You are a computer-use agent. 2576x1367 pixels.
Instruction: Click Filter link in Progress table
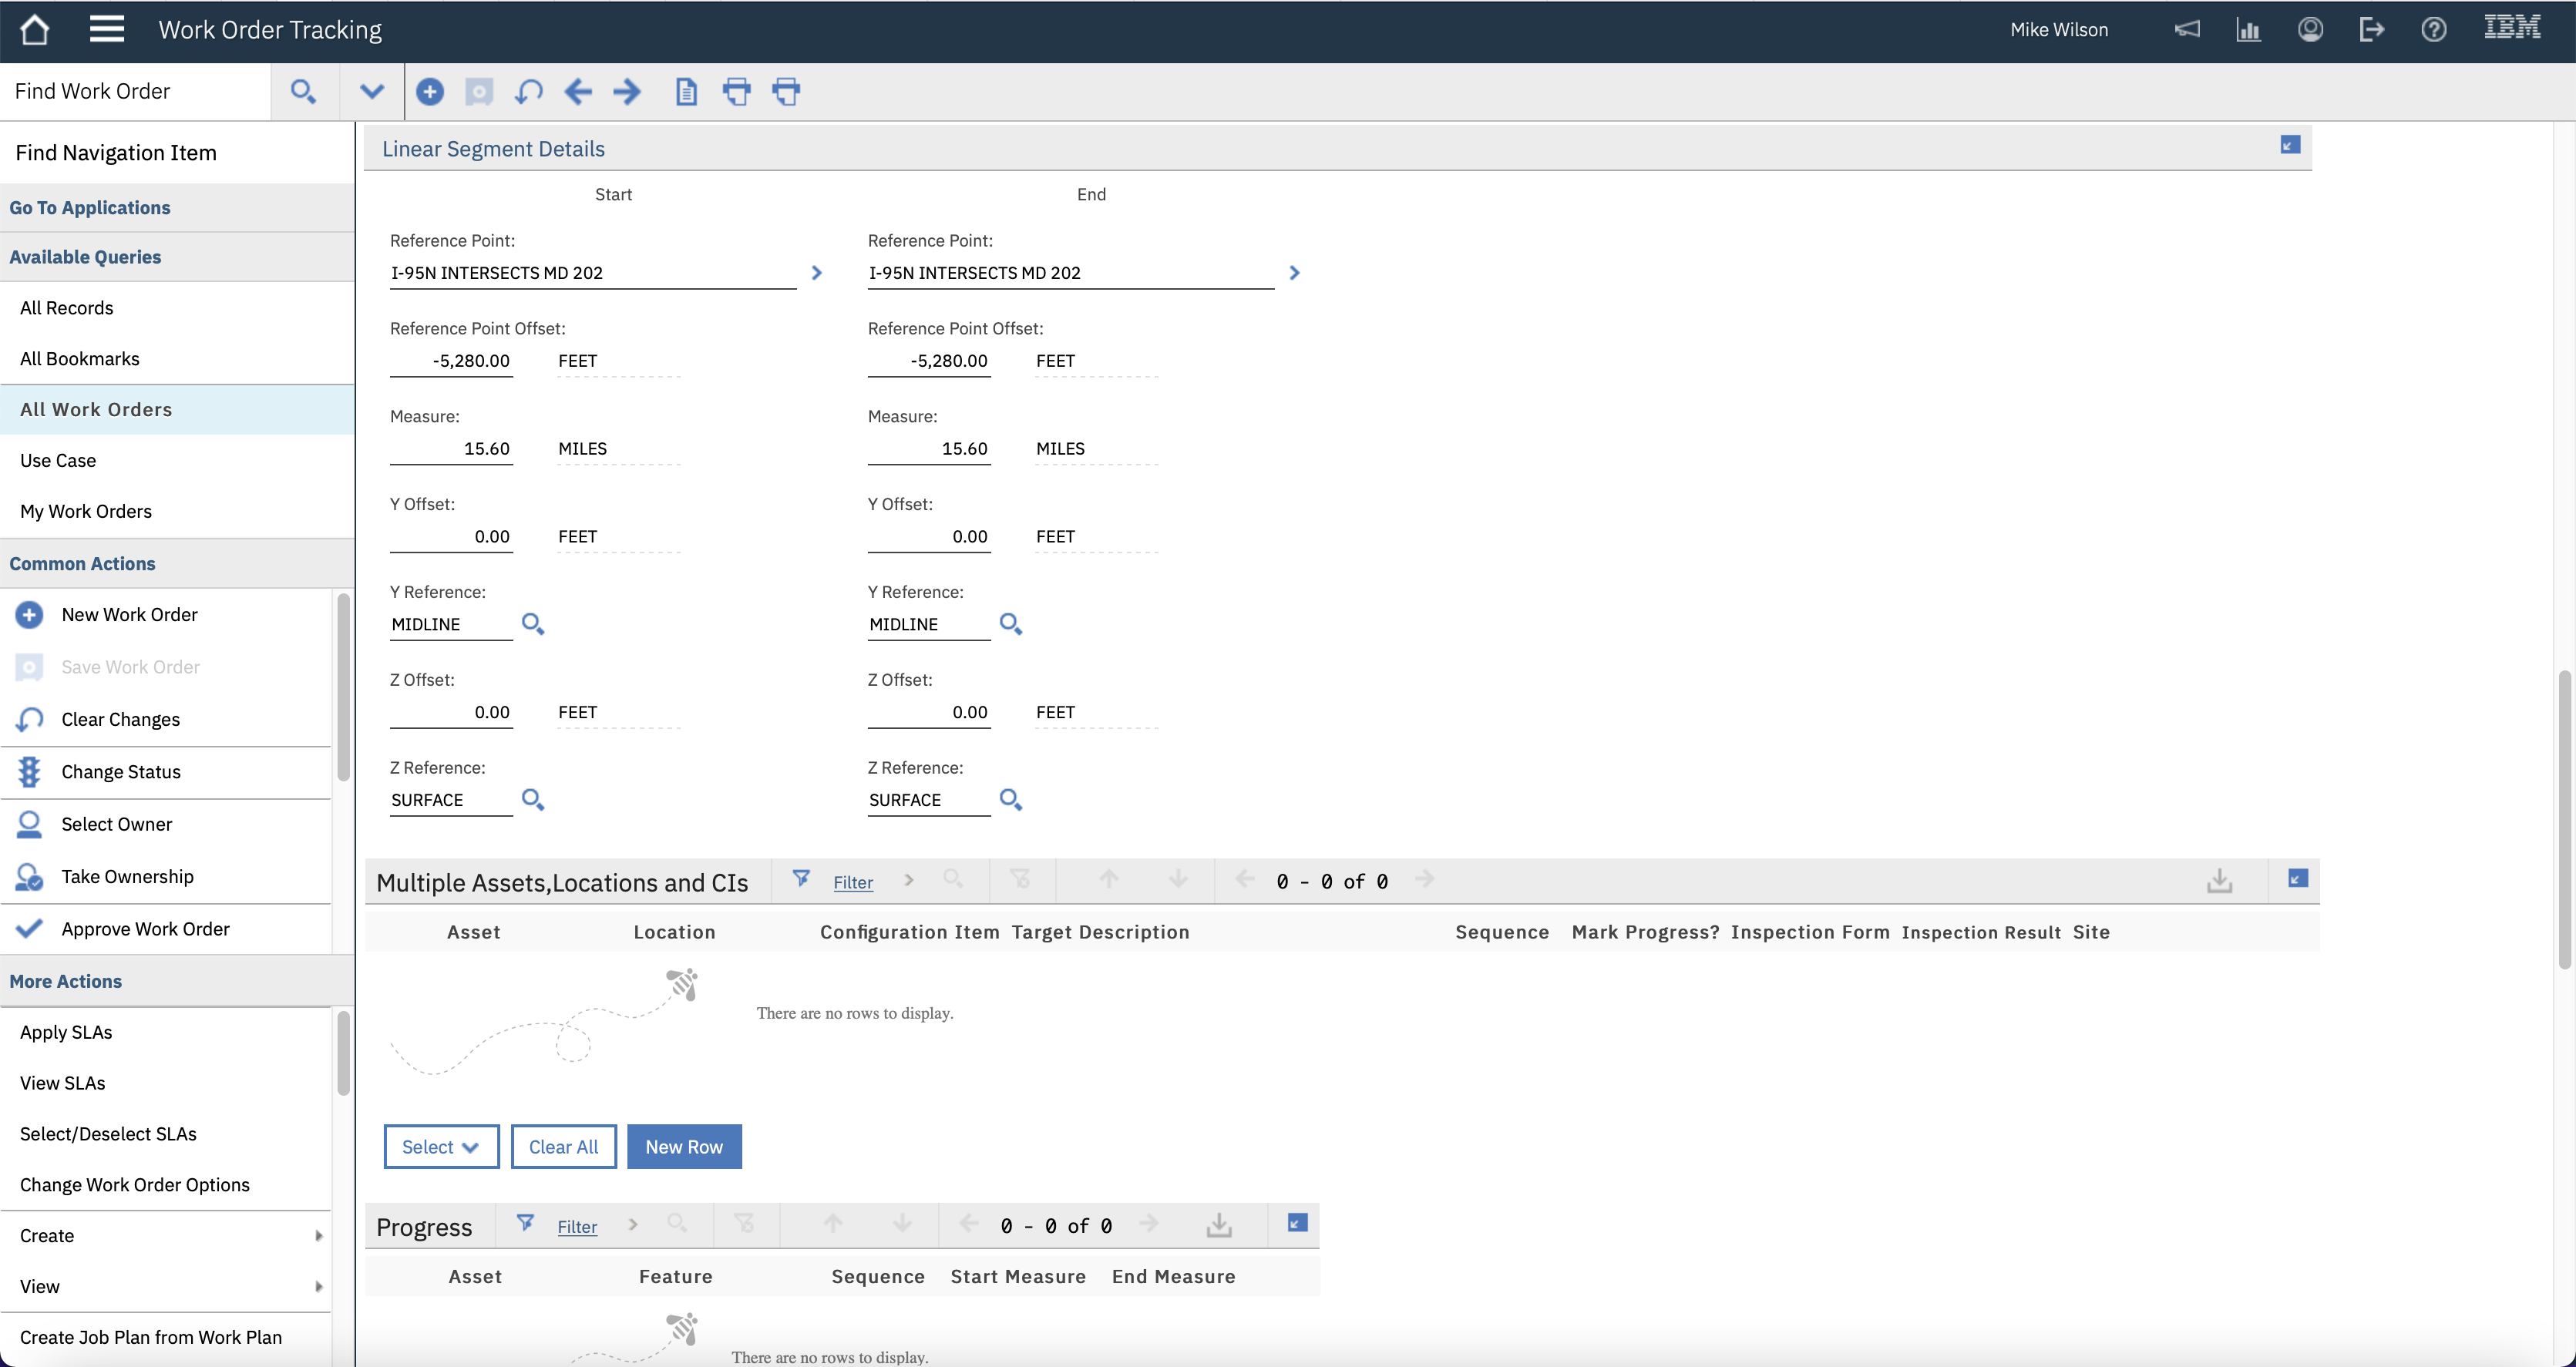(577, 1227)
